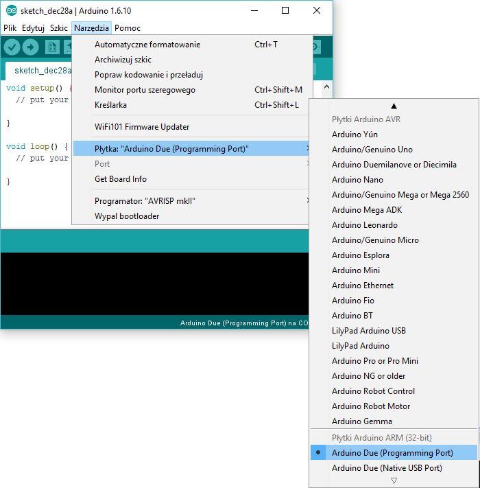Expand the Port submenu
Screen dimensions: 480x488
(x=191, y=164)
